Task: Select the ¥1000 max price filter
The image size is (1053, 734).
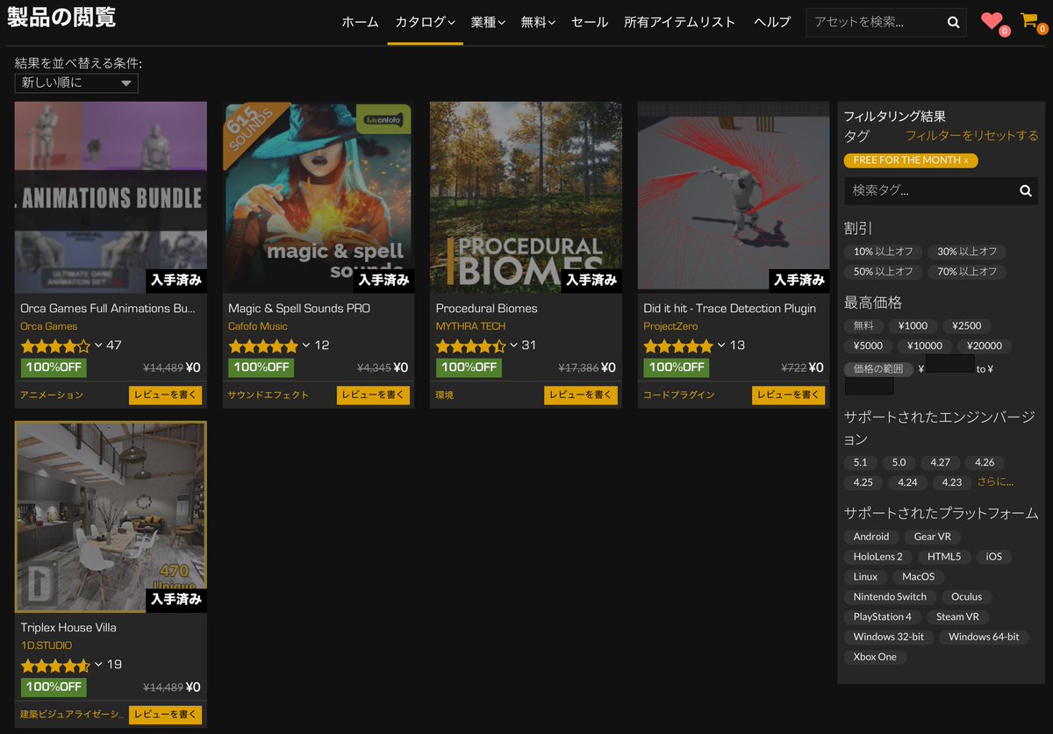Action: point(913,325)
